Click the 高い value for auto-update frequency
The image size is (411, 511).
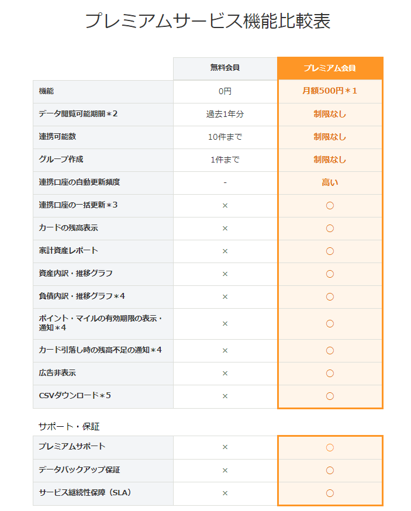330,182
